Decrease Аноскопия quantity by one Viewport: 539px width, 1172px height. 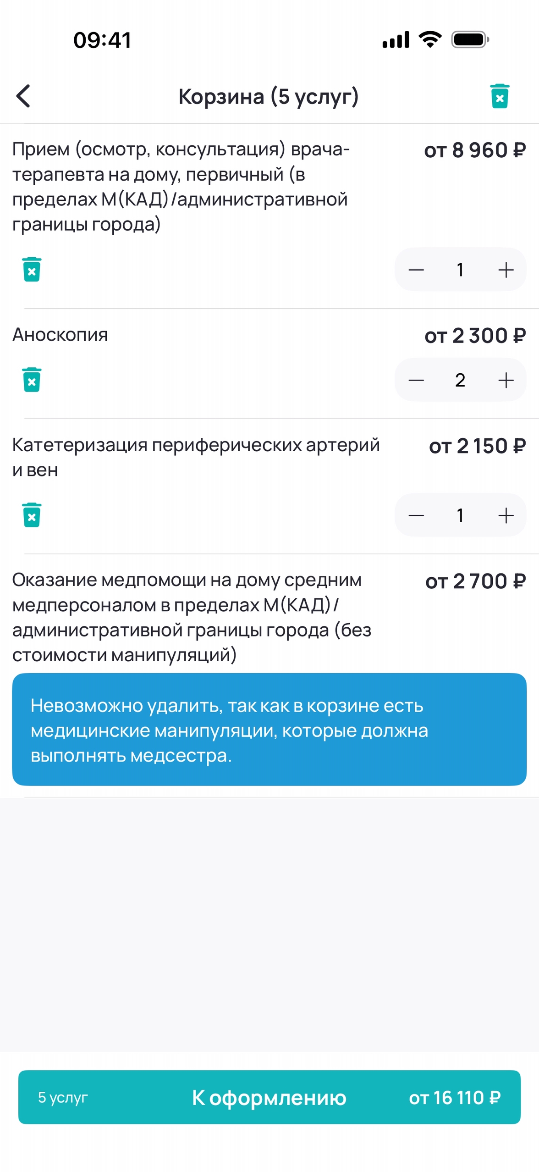pyautogui.click(x=416, y=380)
